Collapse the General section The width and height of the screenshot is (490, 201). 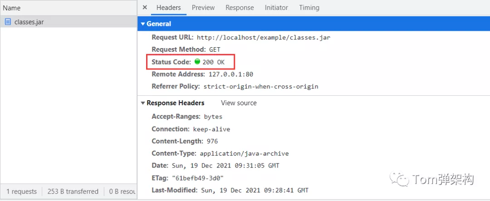(143, 24)
